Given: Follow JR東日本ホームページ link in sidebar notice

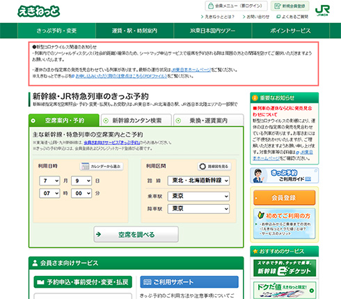Looking at the screenshot, I should coord(283,155).
